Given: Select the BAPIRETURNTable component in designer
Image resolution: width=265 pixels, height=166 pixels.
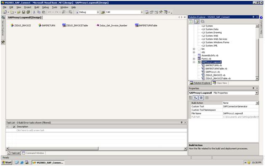Looking at the screenshot, I should tap(146, 25).
